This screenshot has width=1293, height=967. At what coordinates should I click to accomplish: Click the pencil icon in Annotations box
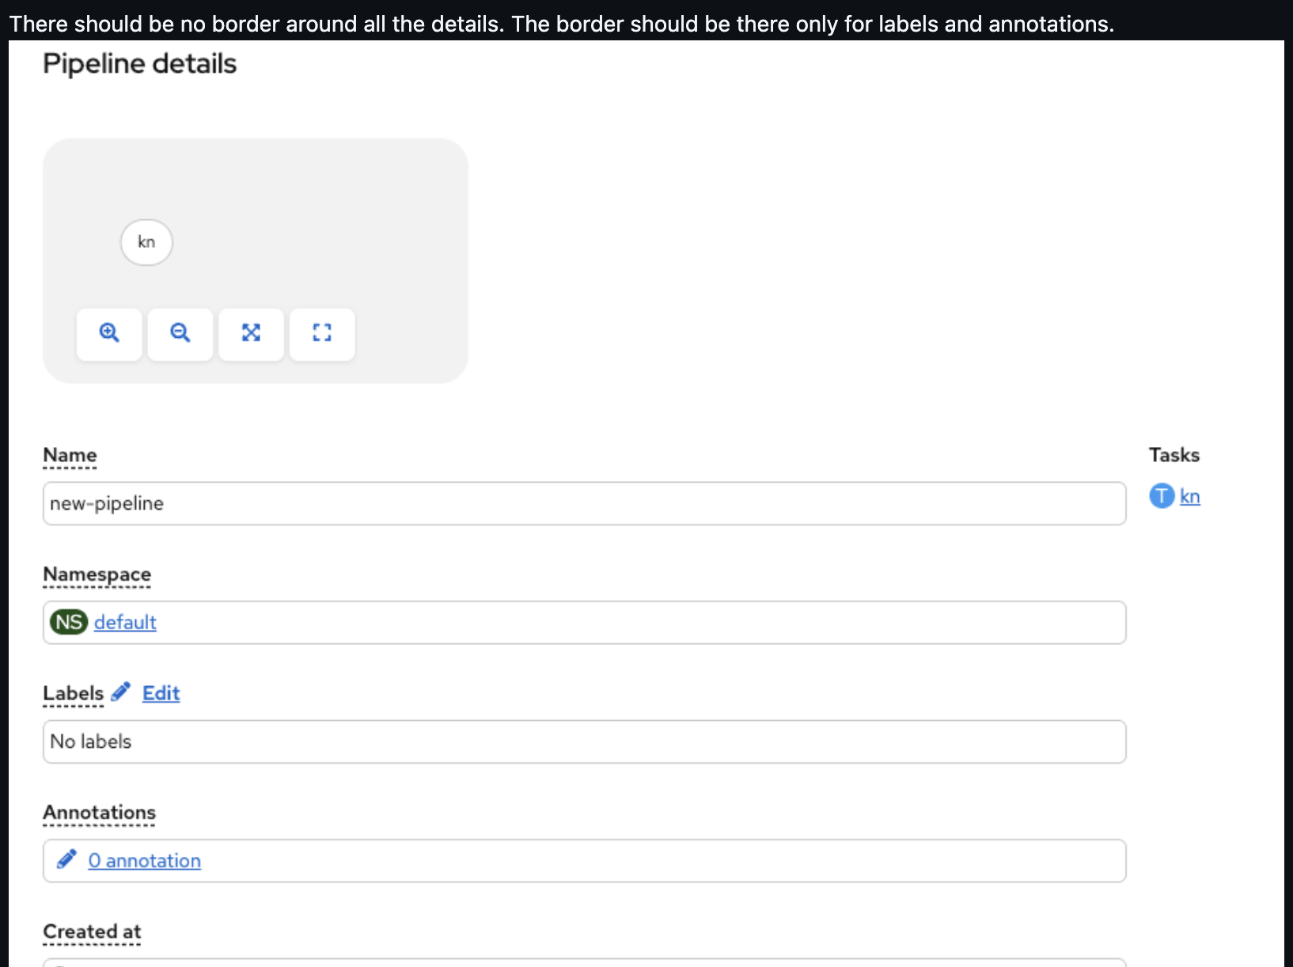(x=66, y=859)
